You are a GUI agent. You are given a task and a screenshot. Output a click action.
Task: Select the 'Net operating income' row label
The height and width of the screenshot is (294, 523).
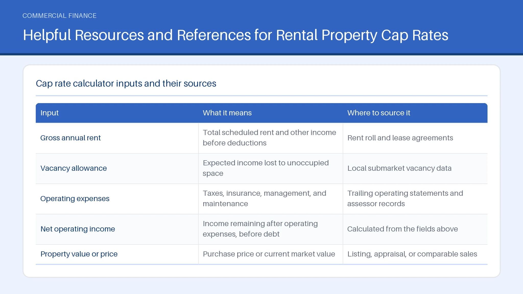[78, 229]
